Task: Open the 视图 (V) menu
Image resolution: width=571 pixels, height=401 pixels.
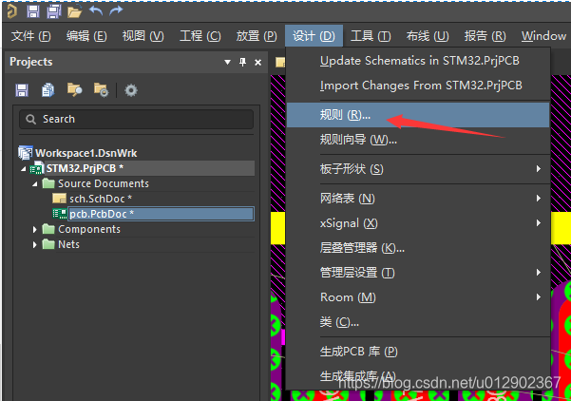Action: point(143,36)
